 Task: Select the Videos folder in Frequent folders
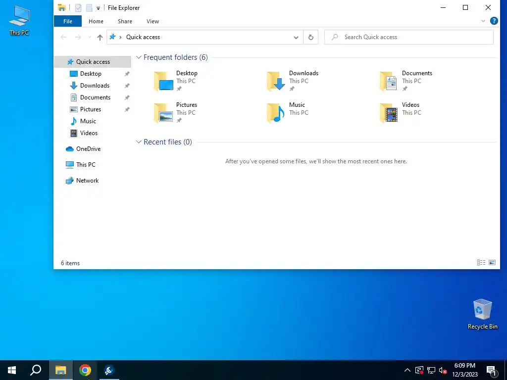coord(401,112)
